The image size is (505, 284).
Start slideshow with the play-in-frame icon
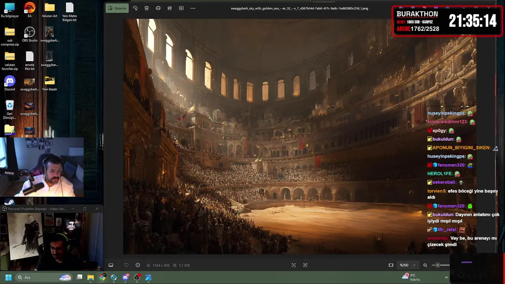[x=181, y=8]
